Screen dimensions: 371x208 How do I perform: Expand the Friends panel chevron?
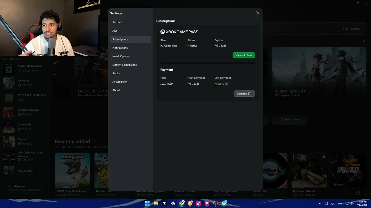(347, 193)
